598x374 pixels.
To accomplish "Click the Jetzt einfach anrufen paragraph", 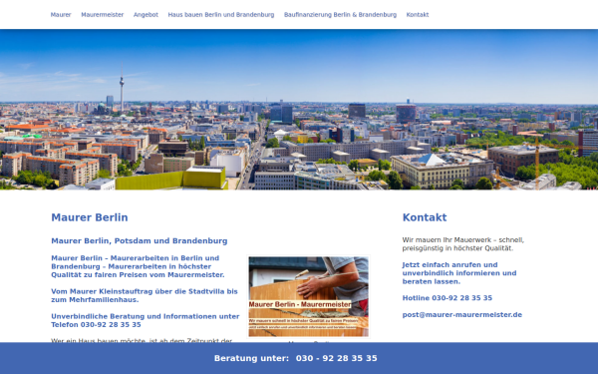I will click(x=459, y=273).
